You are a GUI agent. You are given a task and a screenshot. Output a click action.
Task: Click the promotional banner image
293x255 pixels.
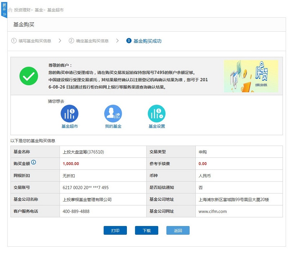click(x=251, y=76)
